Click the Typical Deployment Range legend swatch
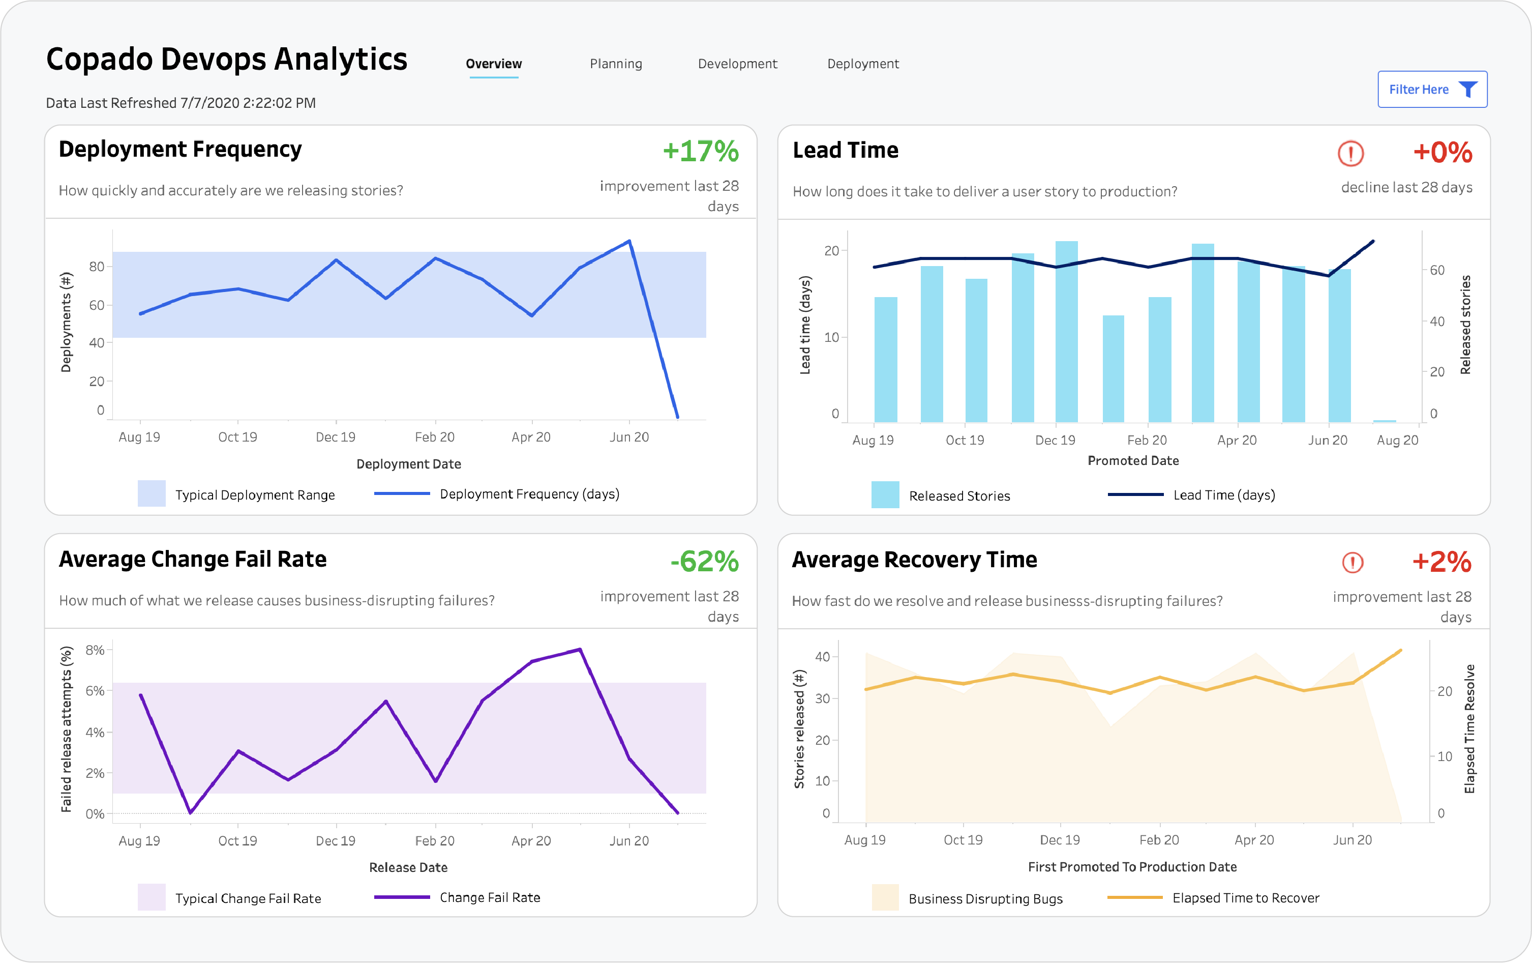This screenshot has height=963, width=1532. (152, 494)
